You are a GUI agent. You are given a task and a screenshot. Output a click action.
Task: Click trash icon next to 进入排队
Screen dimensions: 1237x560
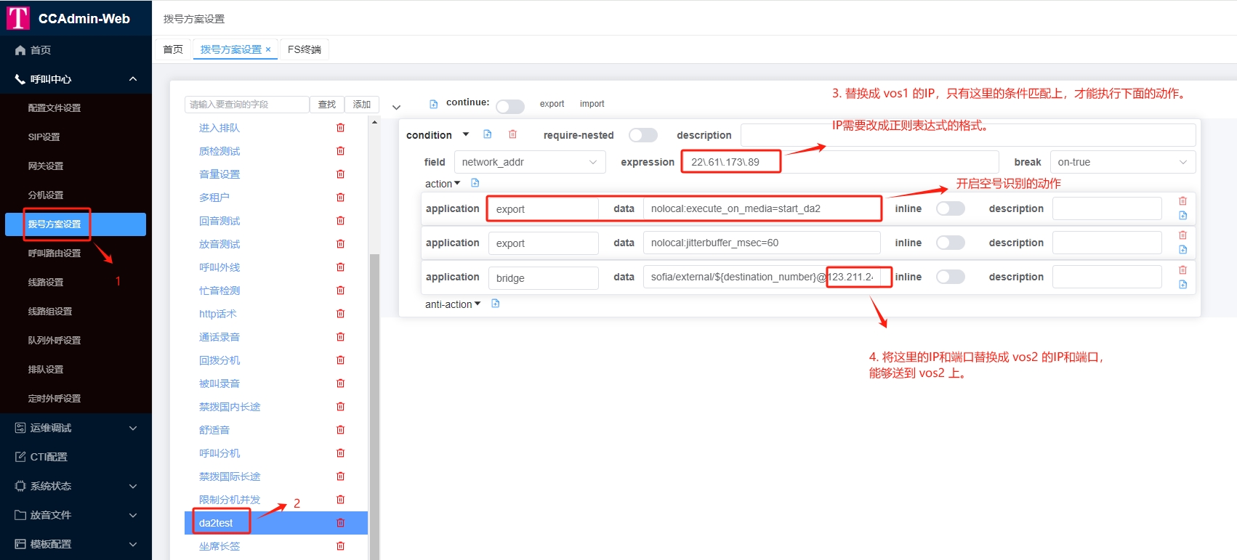point(340,128)
